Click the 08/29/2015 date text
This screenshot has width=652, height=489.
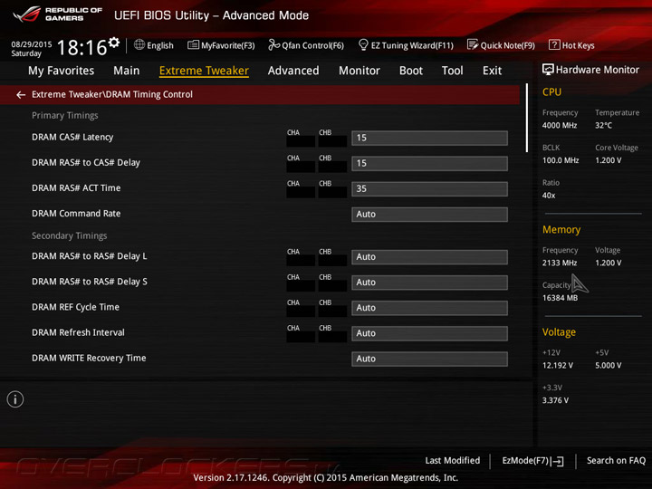coord(32,44)
